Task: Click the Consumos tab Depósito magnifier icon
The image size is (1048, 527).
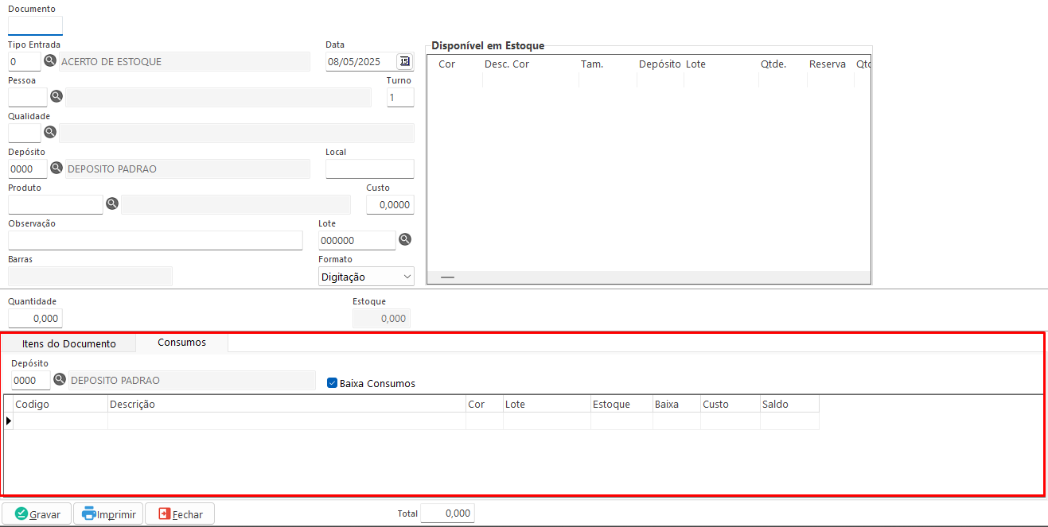Action: (x=60, y=380)
